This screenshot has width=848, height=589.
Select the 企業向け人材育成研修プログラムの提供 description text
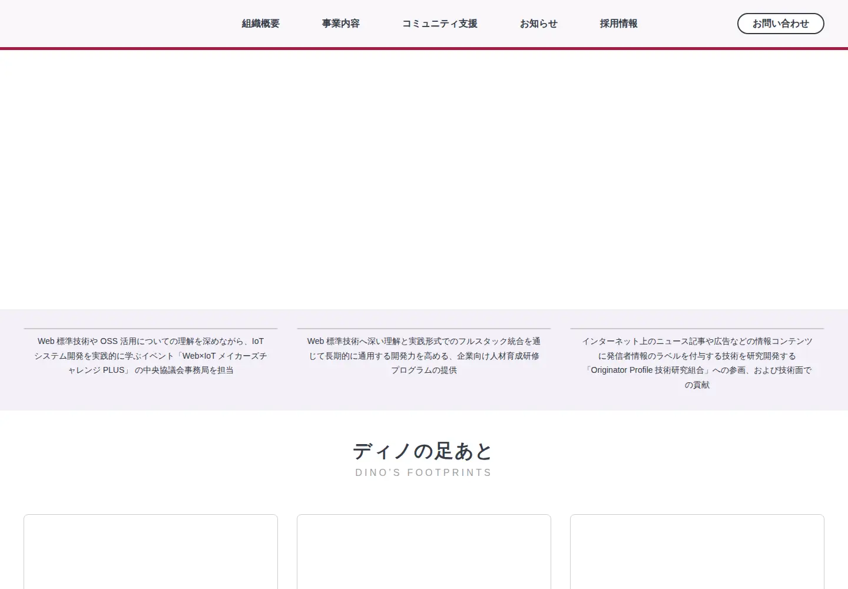coord(424,356)
